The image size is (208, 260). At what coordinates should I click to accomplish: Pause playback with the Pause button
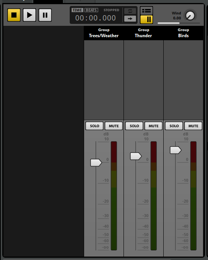(x=45, y=15)
